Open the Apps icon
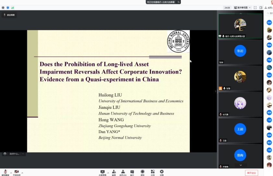The width and height of the screenshot is (273, 176). (x=153, y=172)
